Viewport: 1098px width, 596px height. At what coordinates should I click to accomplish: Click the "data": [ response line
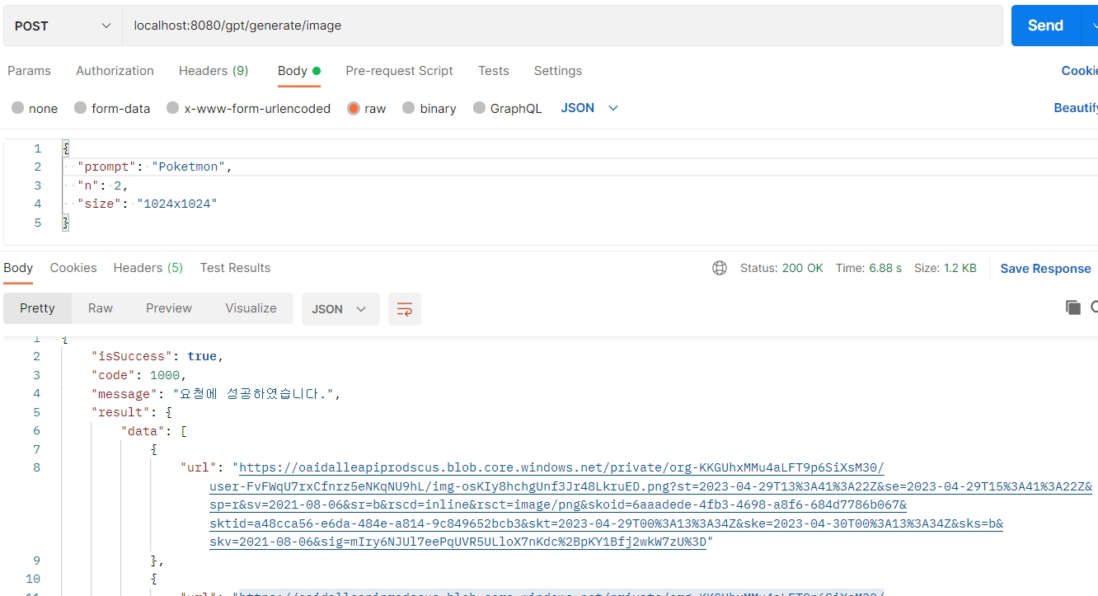pos(155,431)
